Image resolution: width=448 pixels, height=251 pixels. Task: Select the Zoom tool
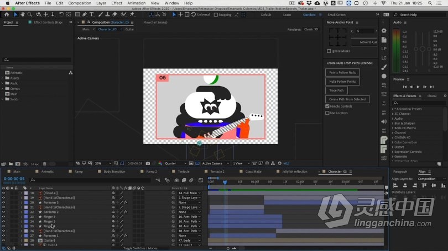pos(29,14)
